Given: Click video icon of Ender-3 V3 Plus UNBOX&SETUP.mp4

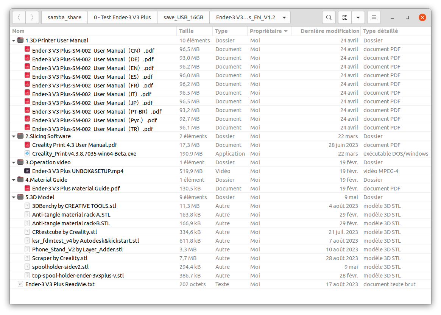Looking at the screenshot, I should 27,171.
